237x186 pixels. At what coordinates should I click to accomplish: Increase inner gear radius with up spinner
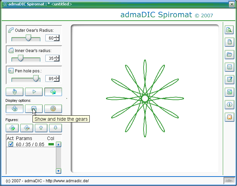[x=57, y=56]
